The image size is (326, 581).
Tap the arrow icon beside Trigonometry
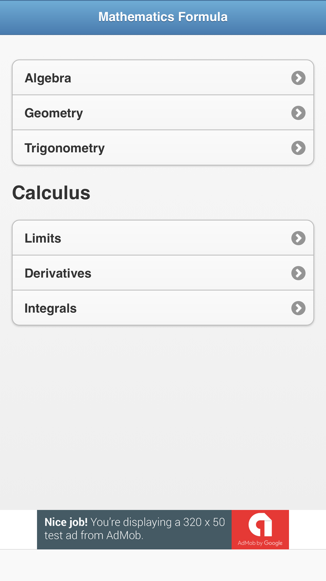pyautogui.click(x=298, y=148)
